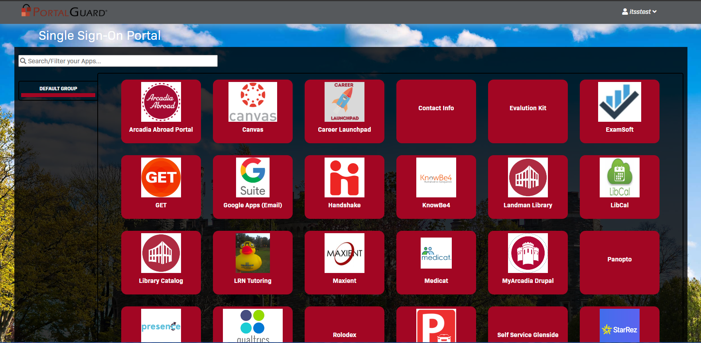Click the Library Catalog building icon

coord(161,253)
